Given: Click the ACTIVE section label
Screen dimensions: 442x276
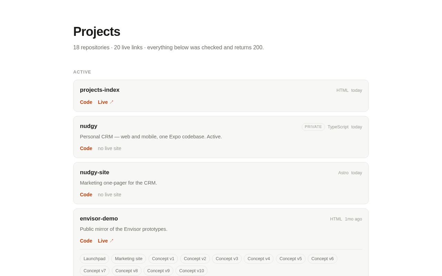Looking at the screenshot, I should point(82,72).
